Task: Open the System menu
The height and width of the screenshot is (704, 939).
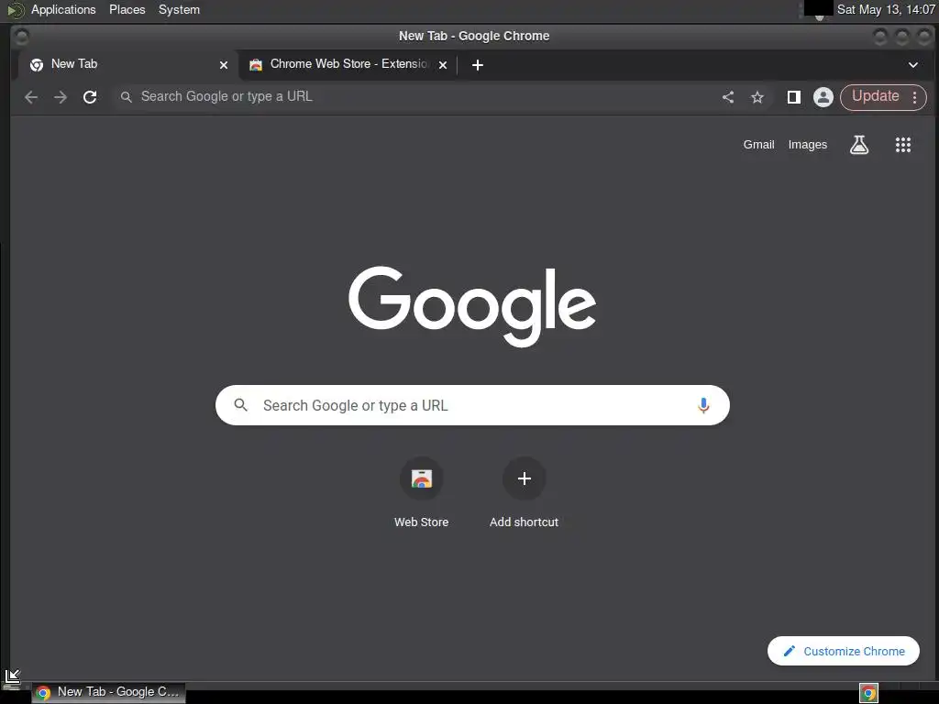Action: pyautogui.click(x=179, y=9)
